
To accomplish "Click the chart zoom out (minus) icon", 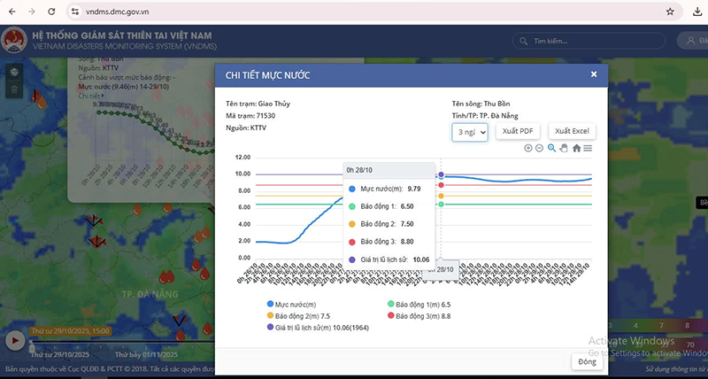I will [x=539, y=148].
